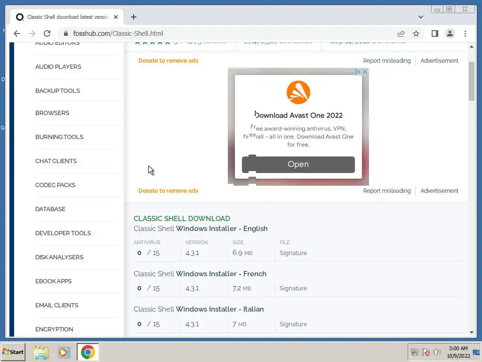Image resolution: width=482 pixels, height=362 pixels.
Task: Click the AdChoices icon on ad
Action: pyautogui.click(x=357, y=72)
